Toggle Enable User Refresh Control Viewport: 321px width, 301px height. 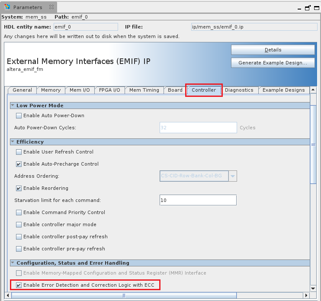pyautogui.click(x=19, y=152)
